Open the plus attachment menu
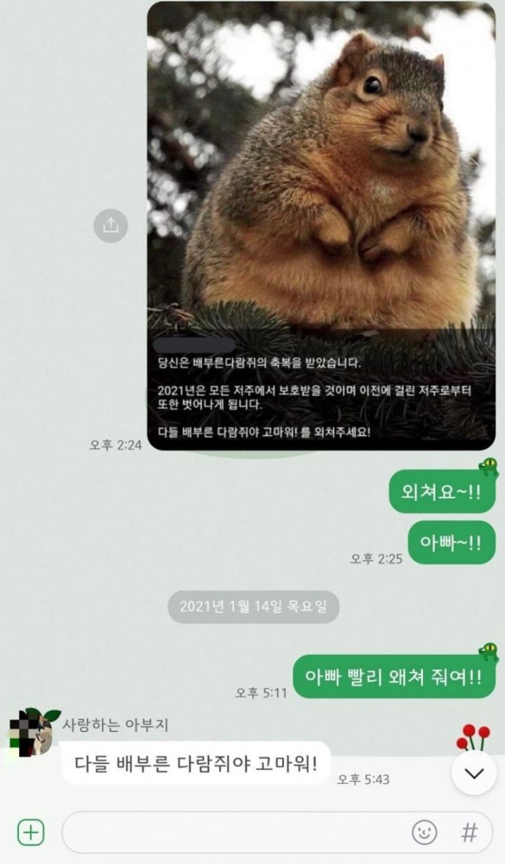Image resolution: width=505 pixels, height=864 pixels. pyautogui.click(x=30, y=832)
